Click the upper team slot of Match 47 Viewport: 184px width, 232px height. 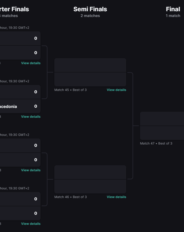[x=162, y=119]
